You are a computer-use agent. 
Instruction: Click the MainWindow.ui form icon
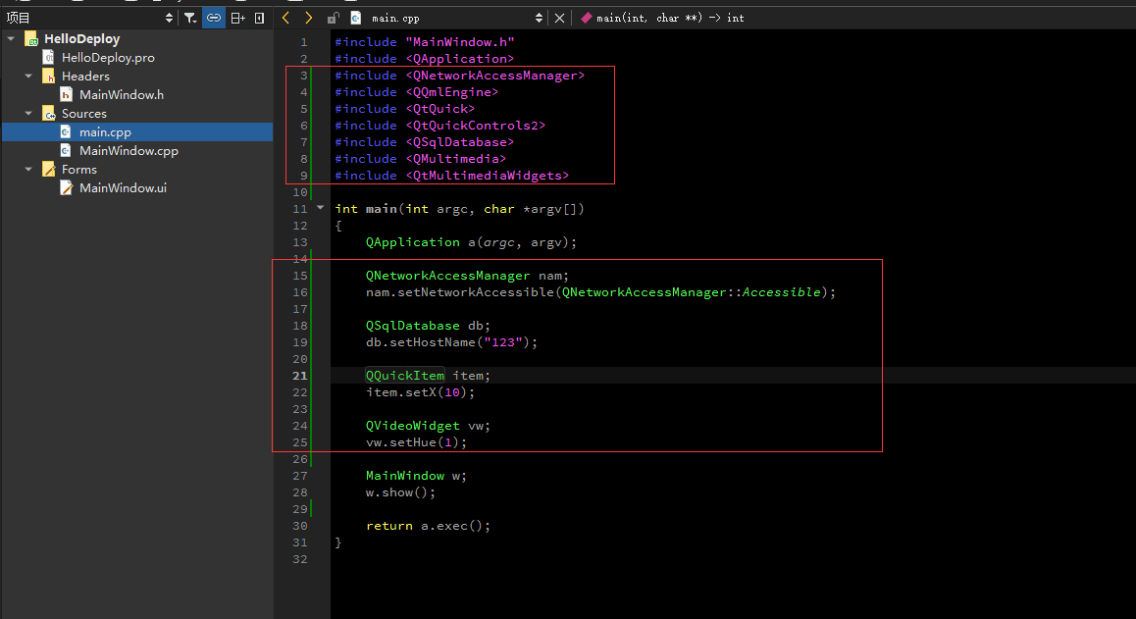click(x=66, y=187)
